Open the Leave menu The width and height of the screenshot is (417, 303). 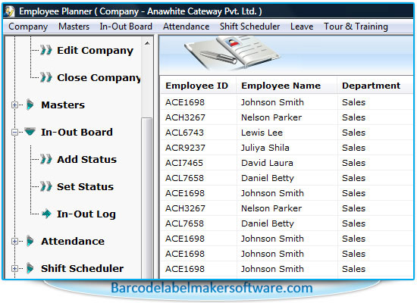click(302, 27)
